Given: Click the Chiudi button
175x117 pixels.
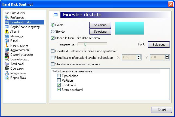Looking at the screenshot, I should [x=162, y=110].
